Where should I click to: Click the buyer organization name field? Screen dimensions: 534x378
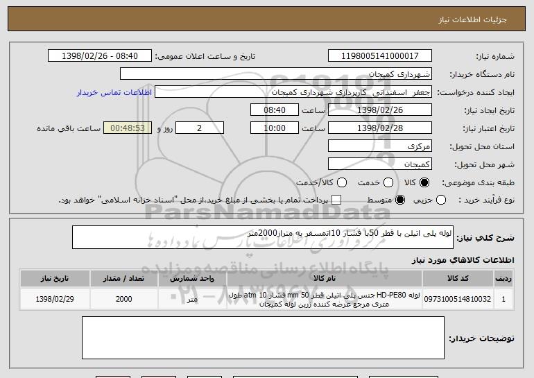276,74
